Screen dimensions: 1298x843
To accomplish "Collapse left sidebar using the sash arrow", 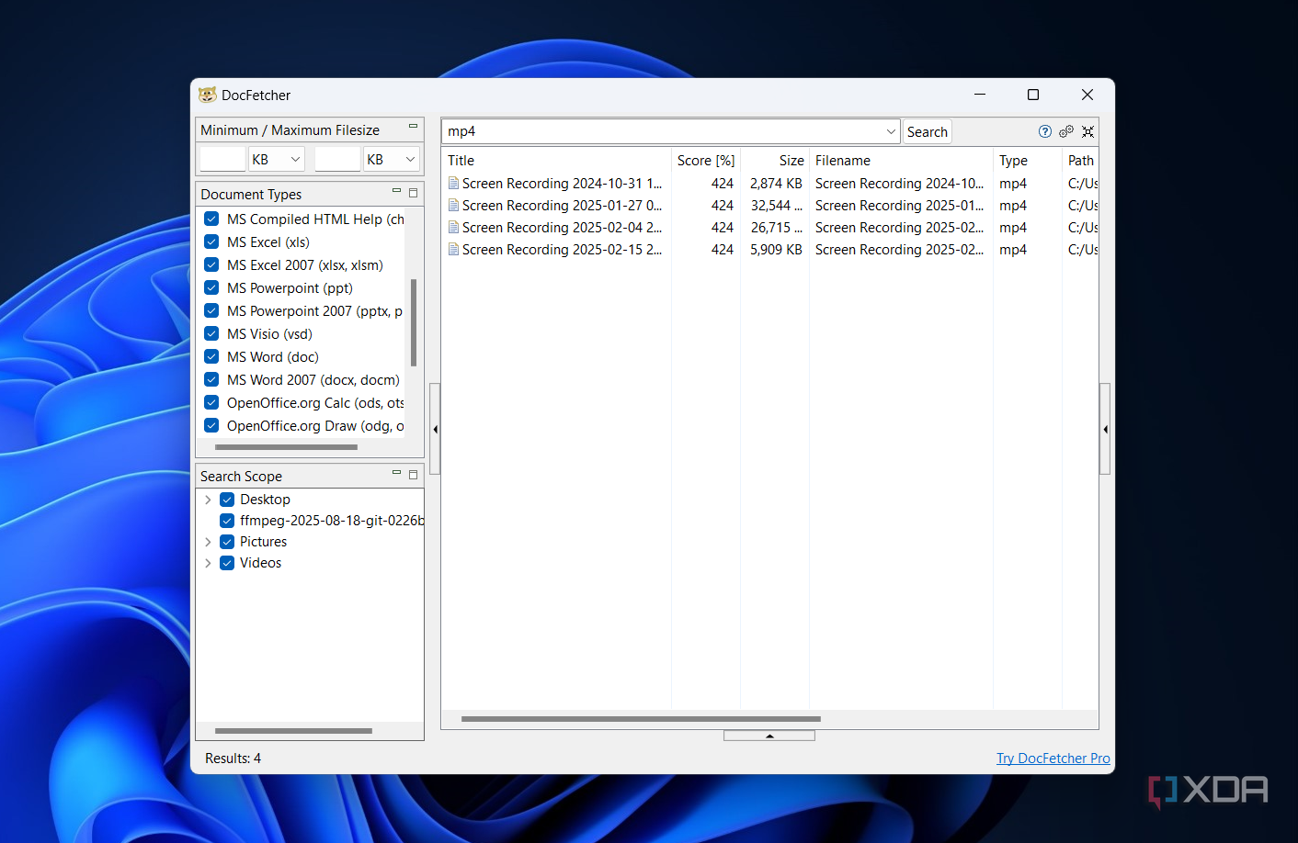I will 435,429.
